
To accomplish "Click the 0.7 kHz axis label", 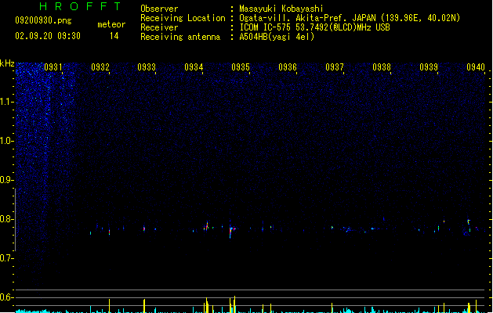I will pyautogui.click(x=7, y=258).
